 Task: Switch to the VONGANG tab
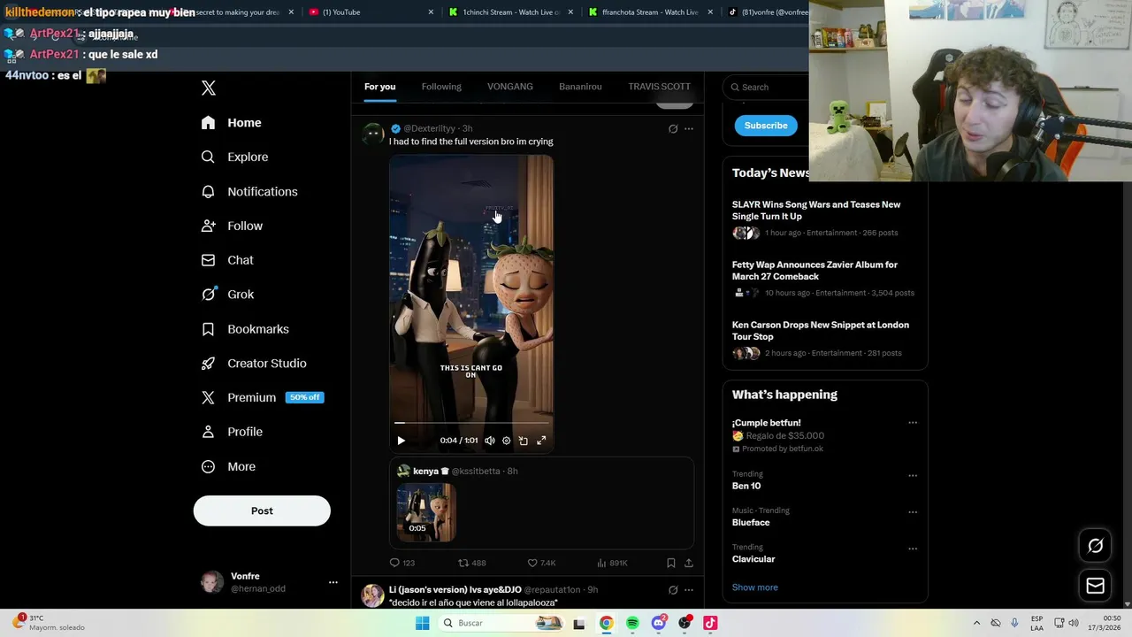pyautogui.click(x=510, y=87)
